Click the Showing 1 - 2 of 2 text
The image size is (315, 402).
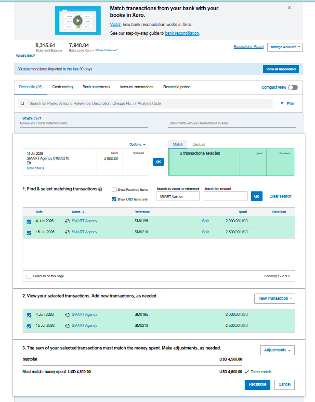tap(277, 276)
